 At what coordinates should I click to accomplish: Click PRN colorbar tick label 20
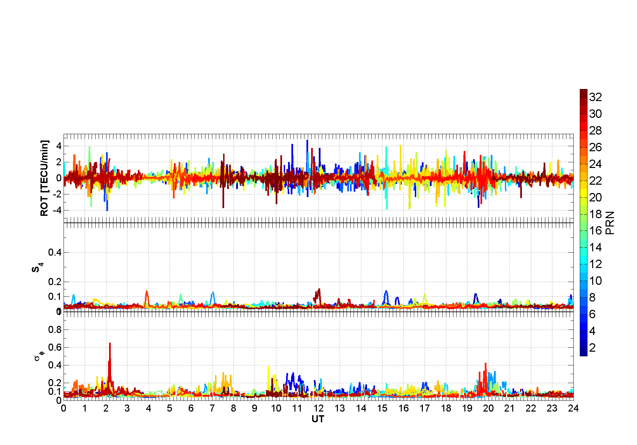[596, 197]
